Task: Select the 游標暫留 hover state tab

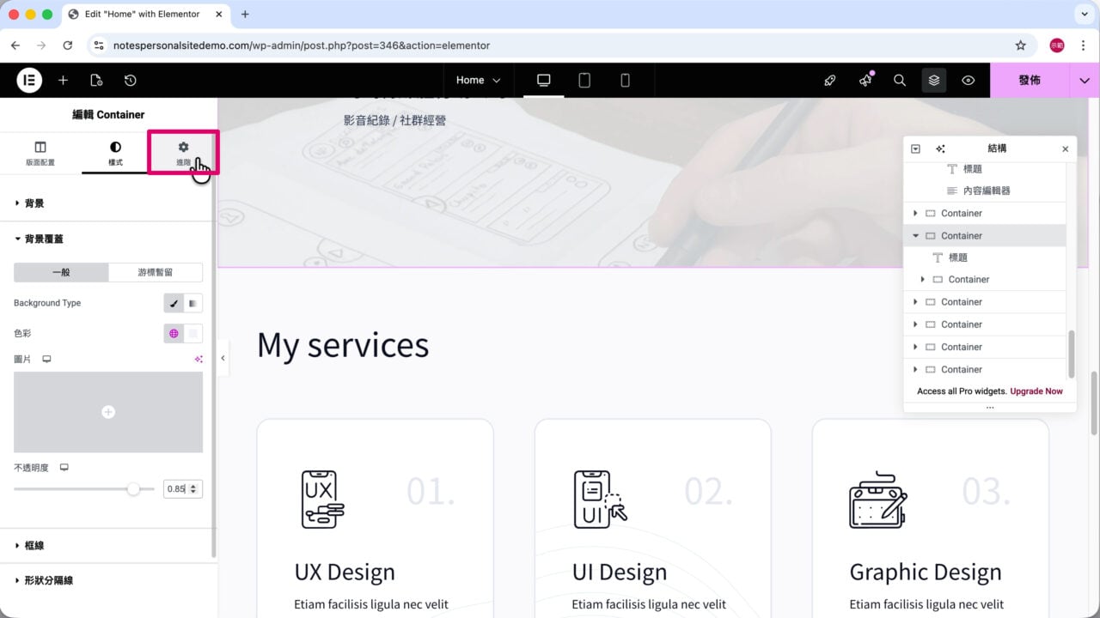Action: point(156,272)
